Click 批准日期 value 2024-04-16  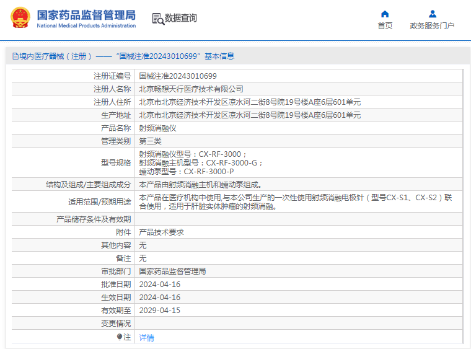(160, 285)
